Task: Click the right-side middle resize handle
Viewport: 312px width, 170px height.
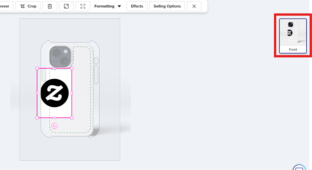Action: [x=72, y=93]
